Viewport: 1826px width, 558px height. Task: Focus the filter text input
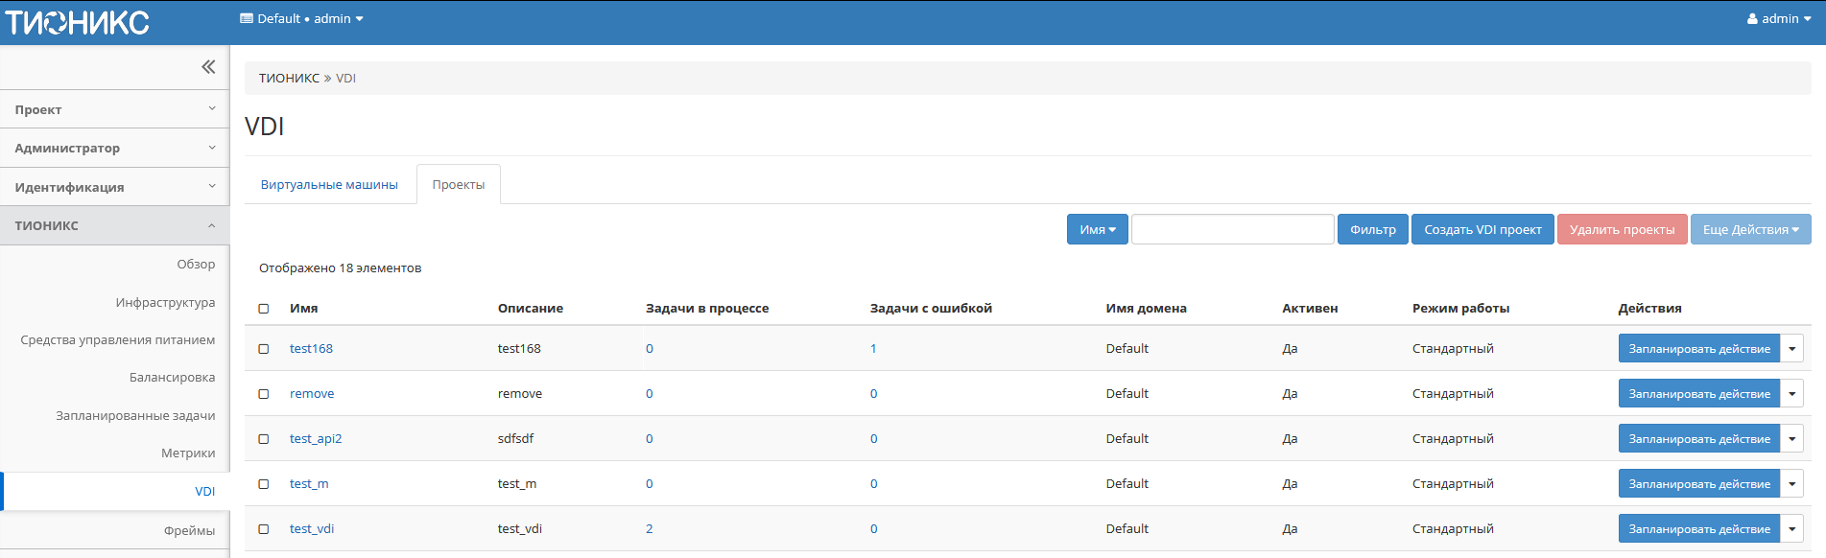click(1232, 229)
